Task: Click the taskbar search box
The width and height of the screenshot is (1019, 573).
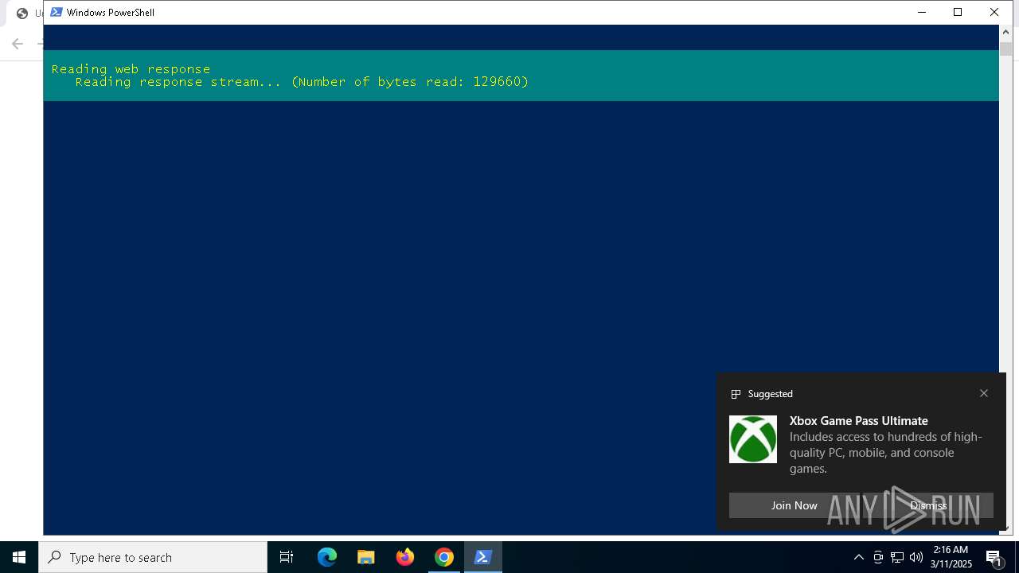Action: [153, 557]
